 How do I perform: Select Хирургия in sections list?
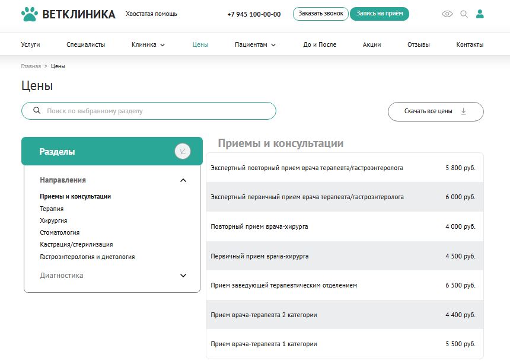53,221
